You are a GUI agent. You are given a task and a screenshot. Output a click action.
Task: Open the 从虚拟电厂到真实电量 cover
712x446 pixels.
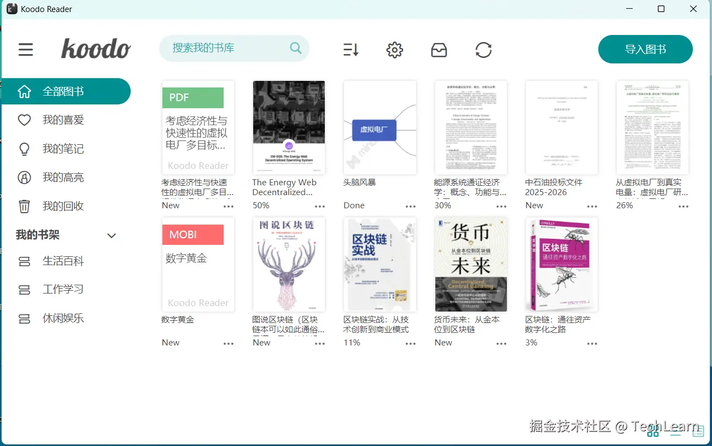[x=652, y=128]
